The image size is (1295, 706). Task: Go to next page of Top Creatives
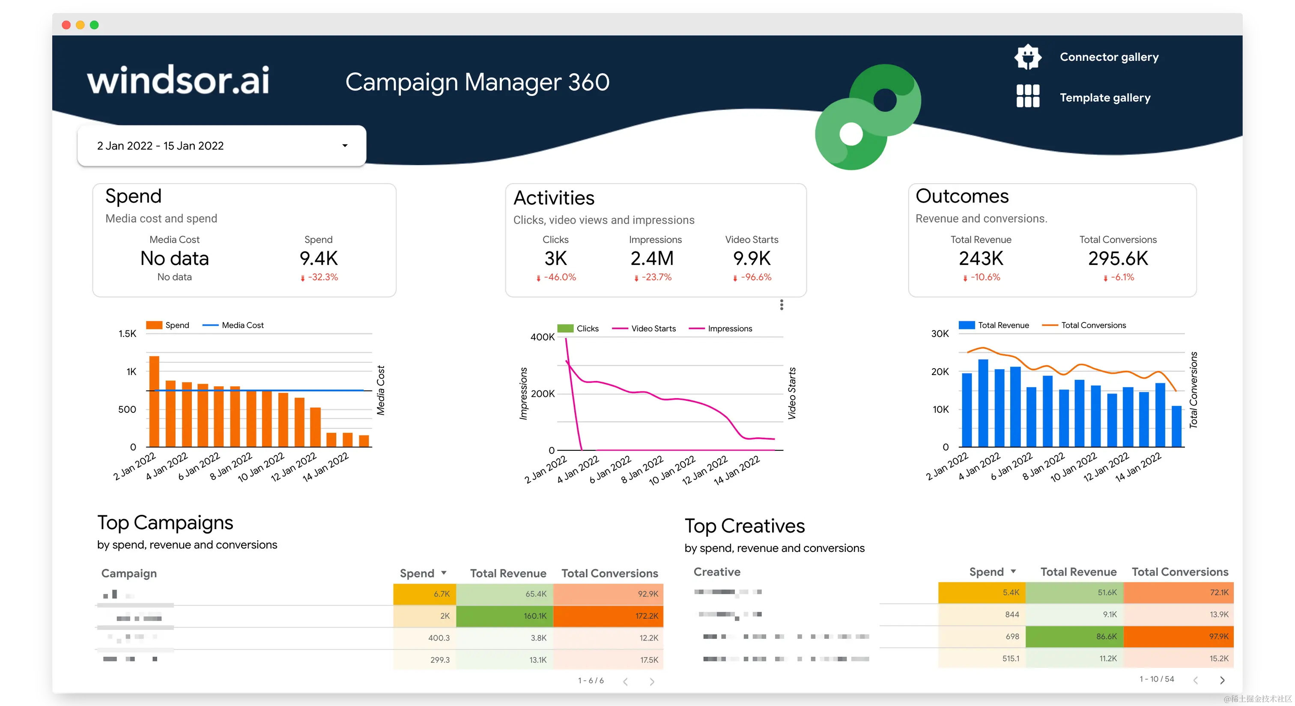pyautogui.click(x=1222, y=680)
